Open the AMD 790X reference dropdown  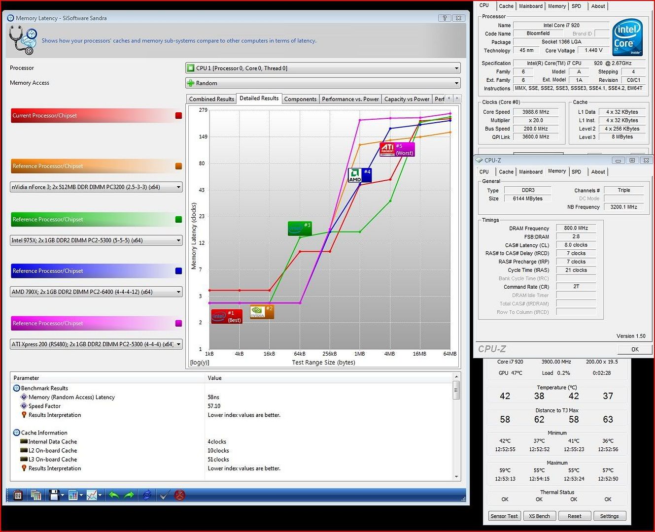point(96,292)
